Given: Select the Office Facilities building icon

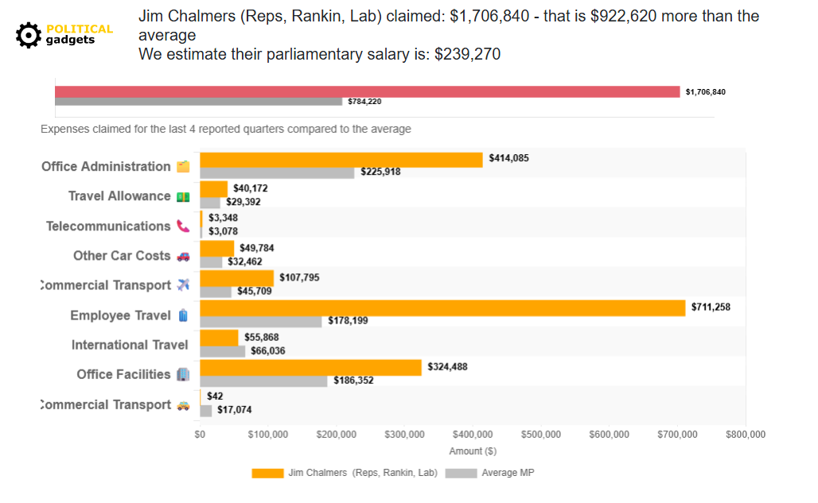Looking at the screenshot, I should click(181, 374).
